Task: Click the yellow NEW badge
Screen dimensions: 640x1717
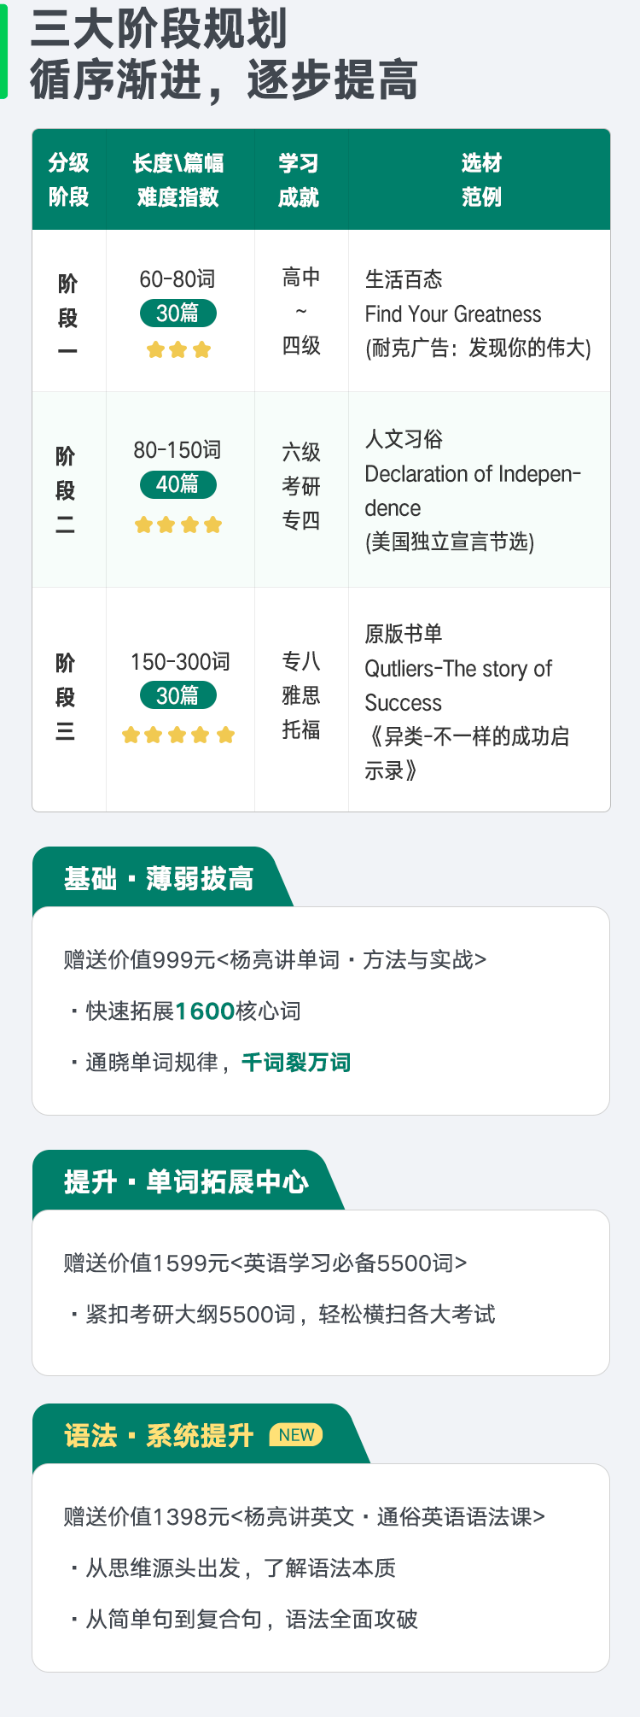Action: tap(296, 1435)
